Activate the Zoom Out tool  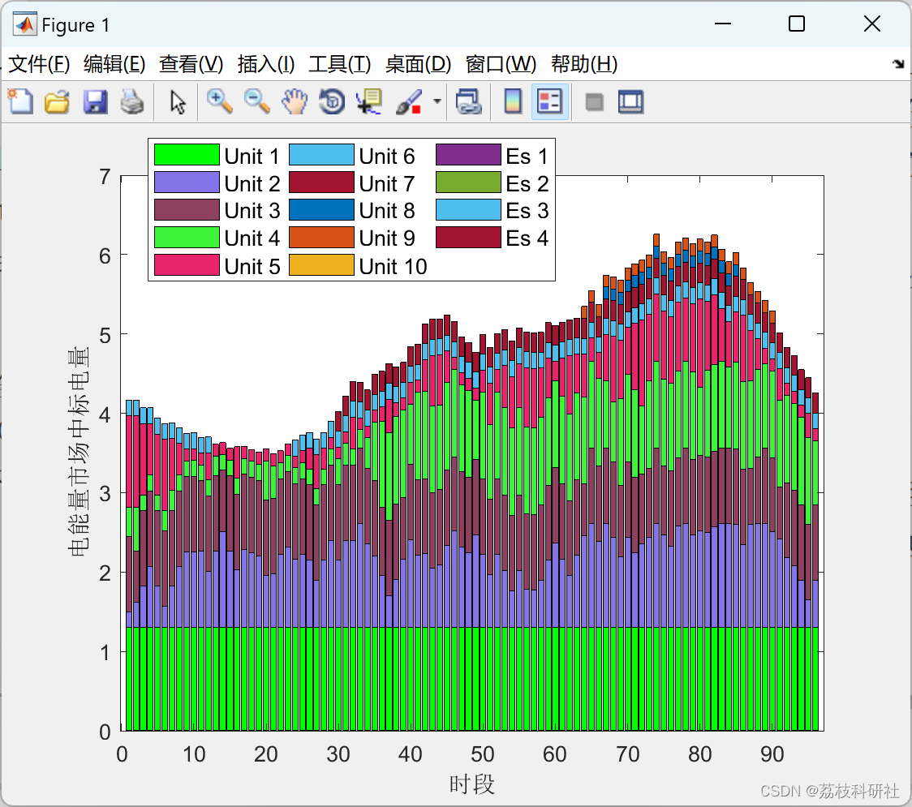pos(256,101)
